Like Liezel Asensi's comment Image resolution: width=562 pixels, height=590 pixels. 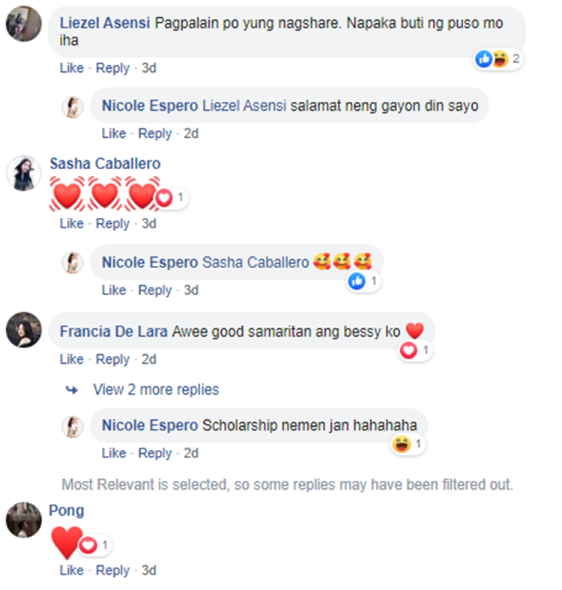(72, 68)
